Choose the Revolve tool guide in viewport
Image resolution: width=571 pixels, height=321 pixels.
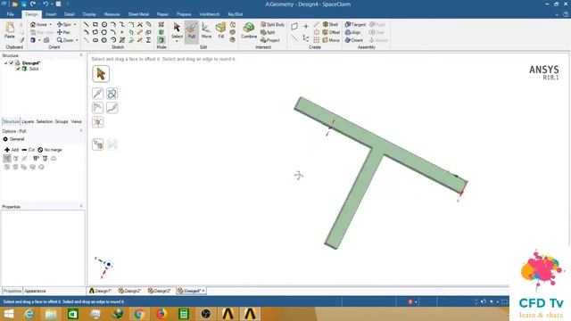112,94
